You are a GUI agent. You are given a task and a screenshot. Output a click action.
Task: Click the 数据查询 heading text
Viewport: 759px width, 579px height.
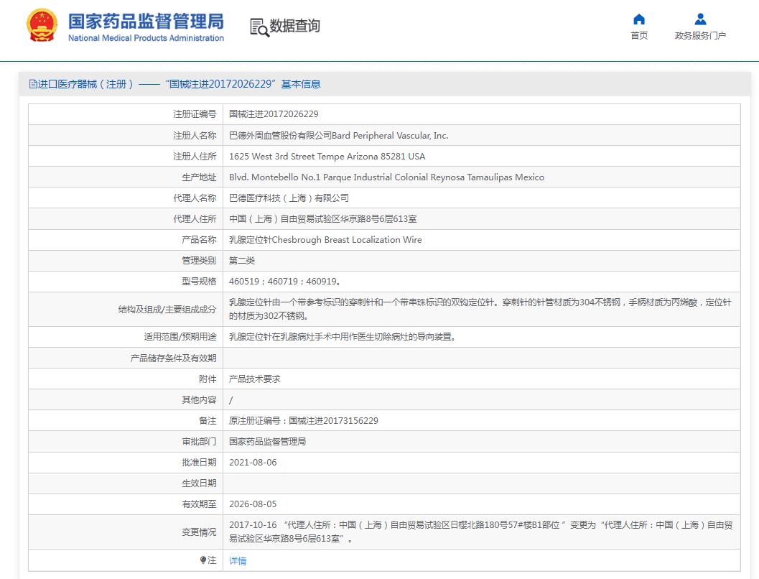294,27
